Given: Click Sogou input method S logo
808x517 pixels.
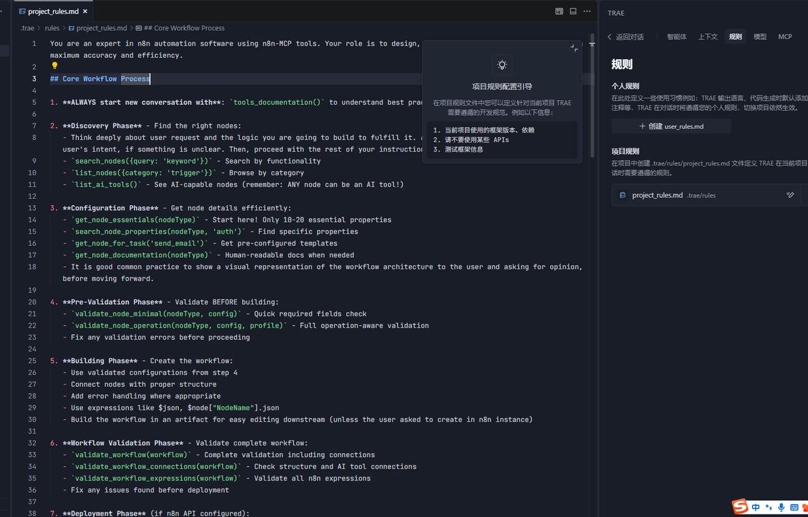Looking at the screenshot, I should 740,507.
